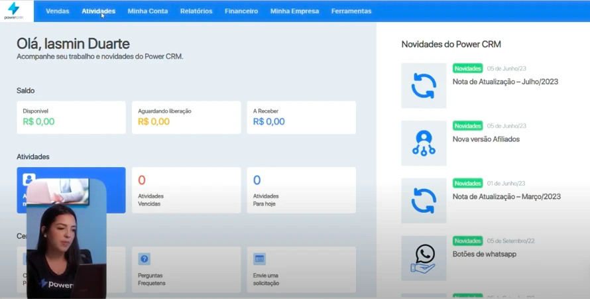Click Novidades tag dated 01 de Junho/23

467,184
